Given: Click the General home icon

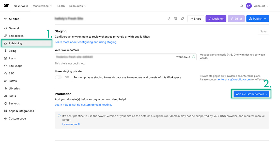Looking at the screenshot, I should [x=5, y=28].
